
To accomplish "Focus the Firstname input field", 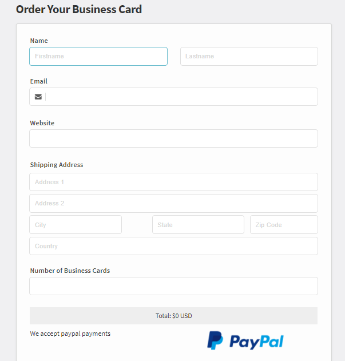I will click(x=98, y=57).
